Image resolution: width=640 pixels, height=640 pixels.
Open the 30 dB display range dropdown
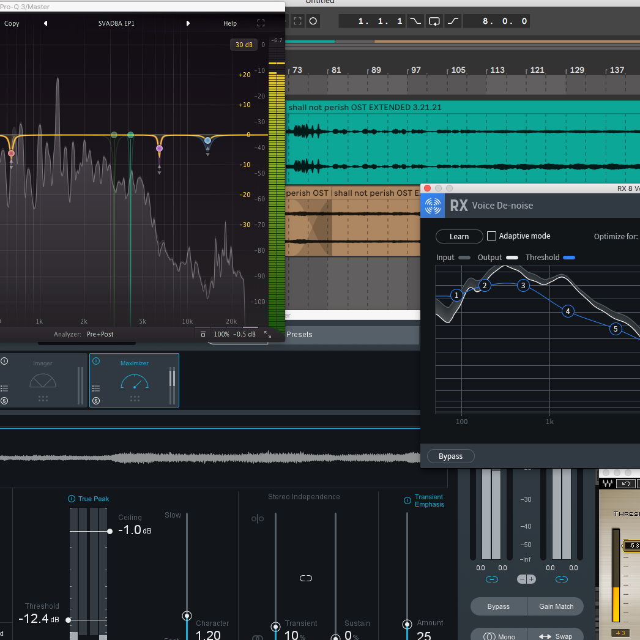244,45
